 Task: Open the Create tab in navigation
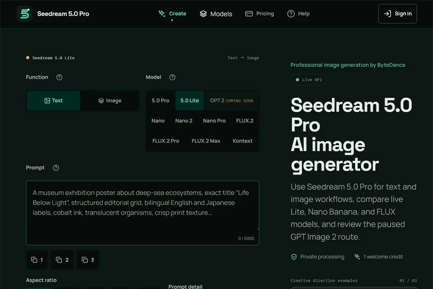[x=172, y=14]
